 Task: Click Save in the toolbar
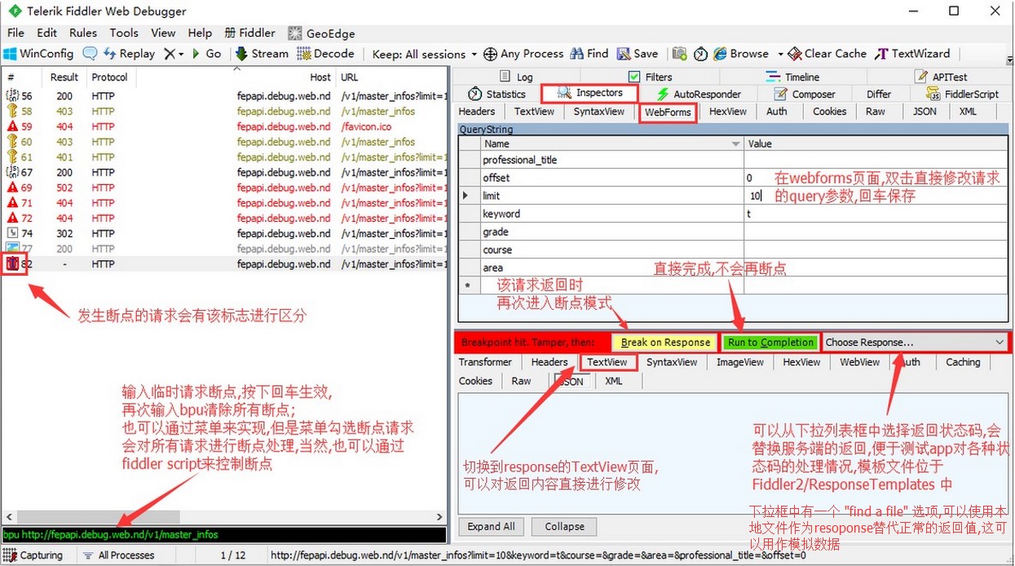click(638, 54)
